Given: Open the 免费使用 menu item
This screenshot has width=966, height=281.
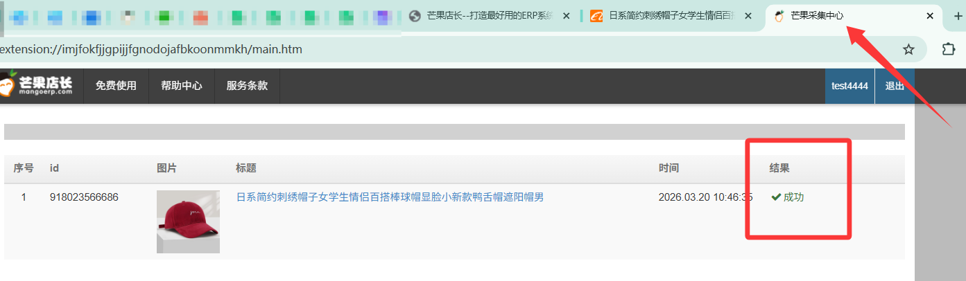Looking at the screenshot, I should (x=116, y=86).
